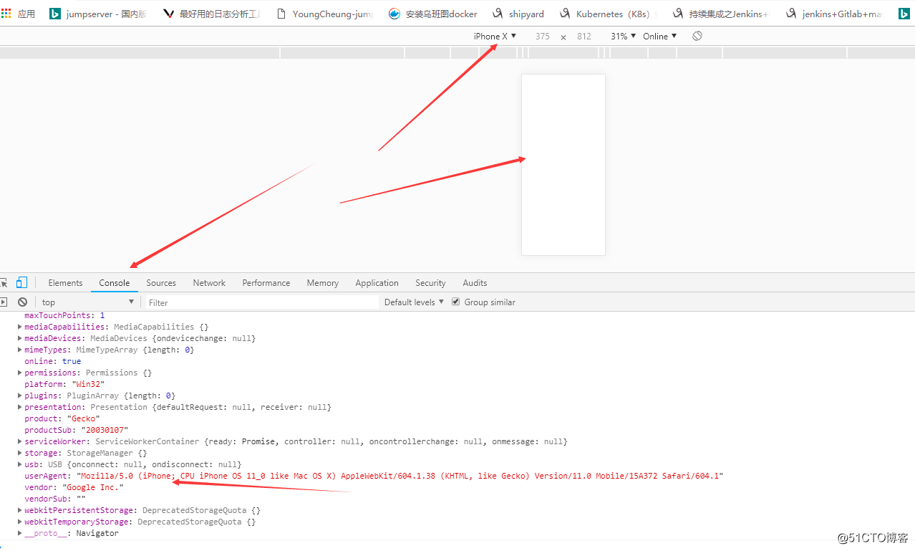Switch to the Audits tab
This screenshot has height=551, width=915.
(x=475, y=283)
